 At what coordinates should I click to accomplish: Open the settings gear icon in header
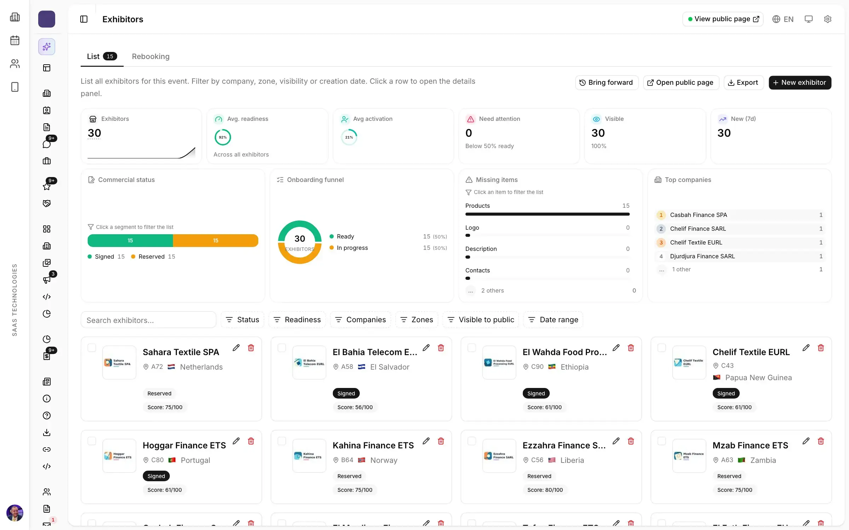pos(827,19)
